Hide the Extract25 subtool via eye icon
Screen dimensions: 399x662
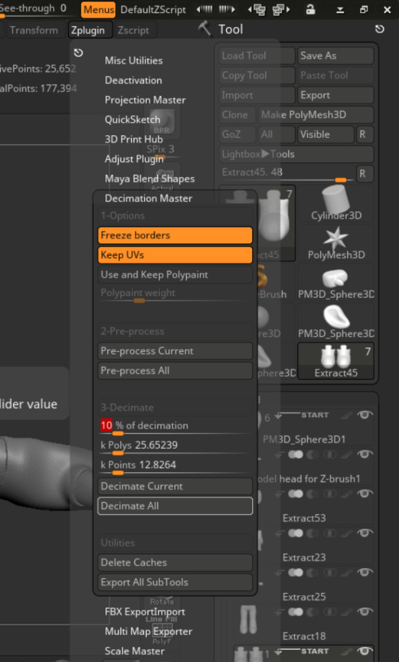pos(365,572)
